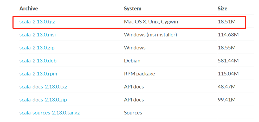Click the 18.55M size value

[226, 48]
